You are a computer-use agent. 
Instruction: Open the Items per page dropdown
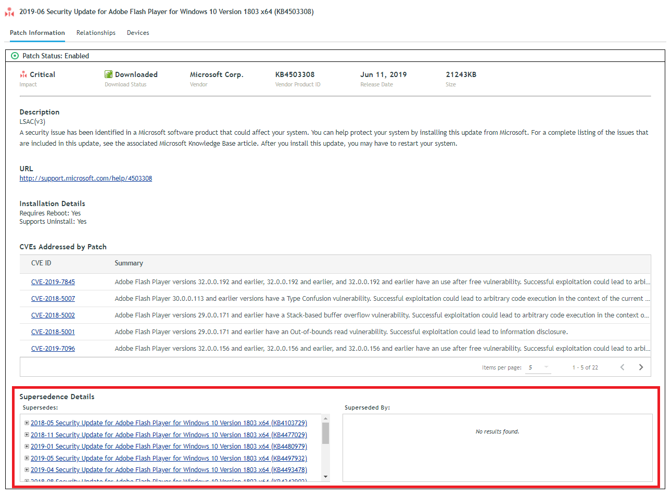(538, 367)
